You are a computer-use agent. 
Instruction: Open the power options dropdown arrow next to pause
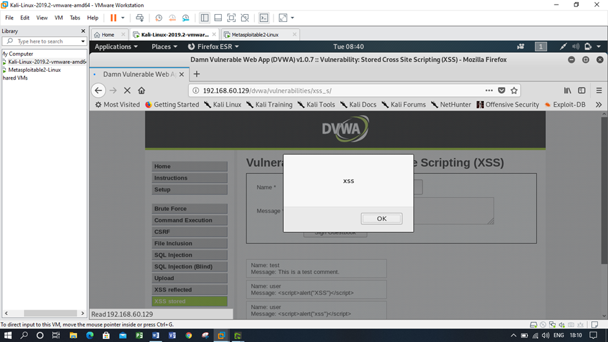(x=123, y=18)
